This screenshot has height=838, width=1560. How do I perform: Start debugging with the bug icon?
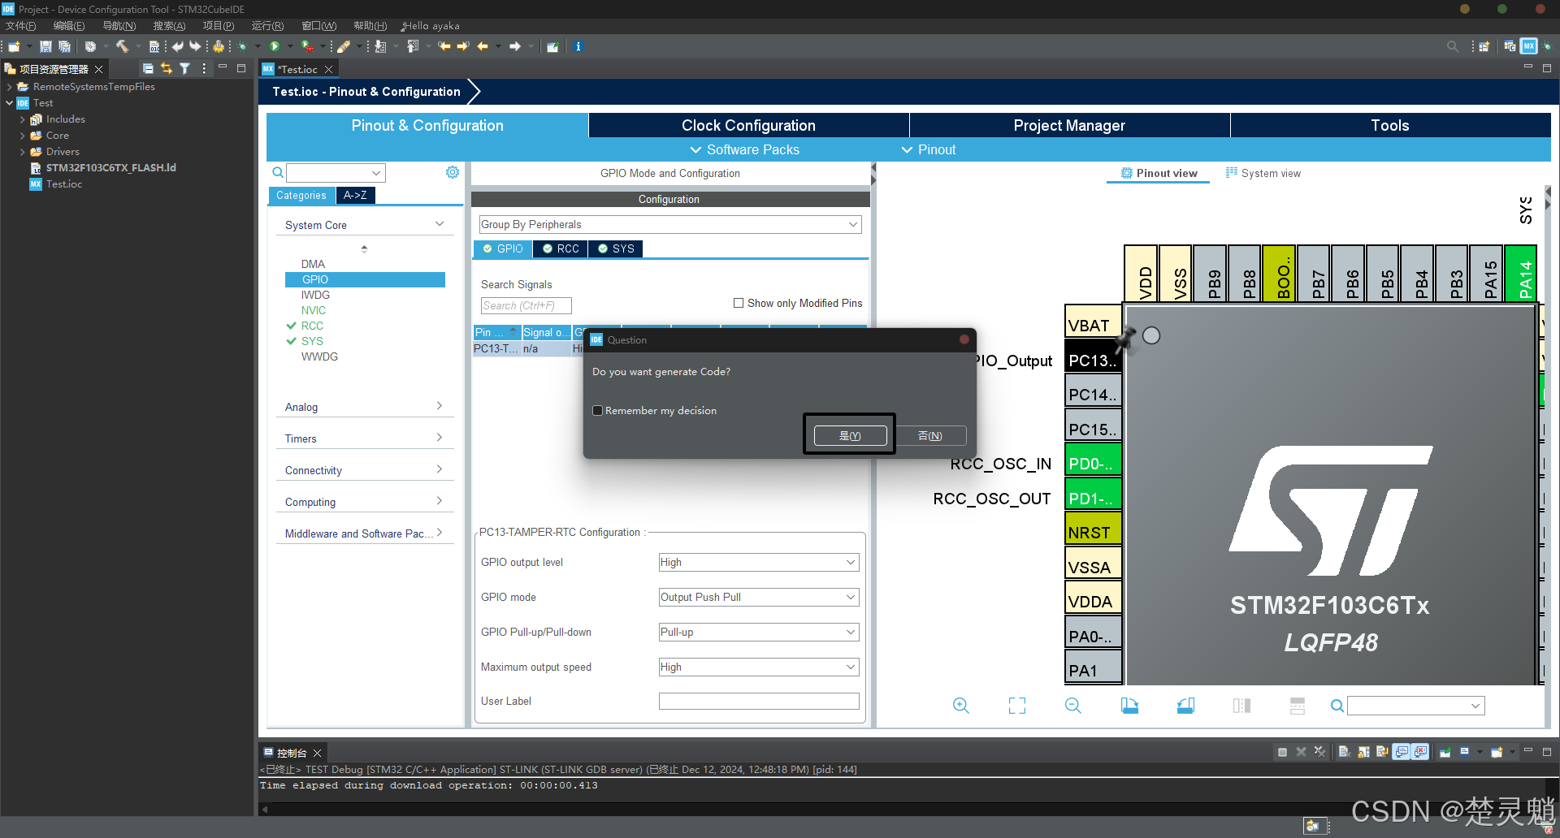242,46
